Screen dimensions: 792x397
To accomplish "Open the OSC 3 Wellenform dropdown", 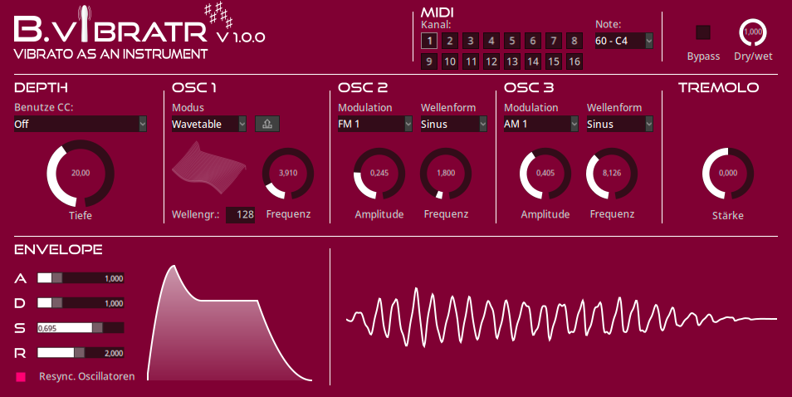I will pyautogui.click(x=619, y=124).
